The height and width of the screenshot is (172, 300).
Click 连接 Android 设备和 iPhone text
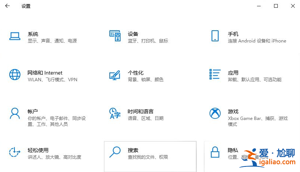click(x=257, y=41)
